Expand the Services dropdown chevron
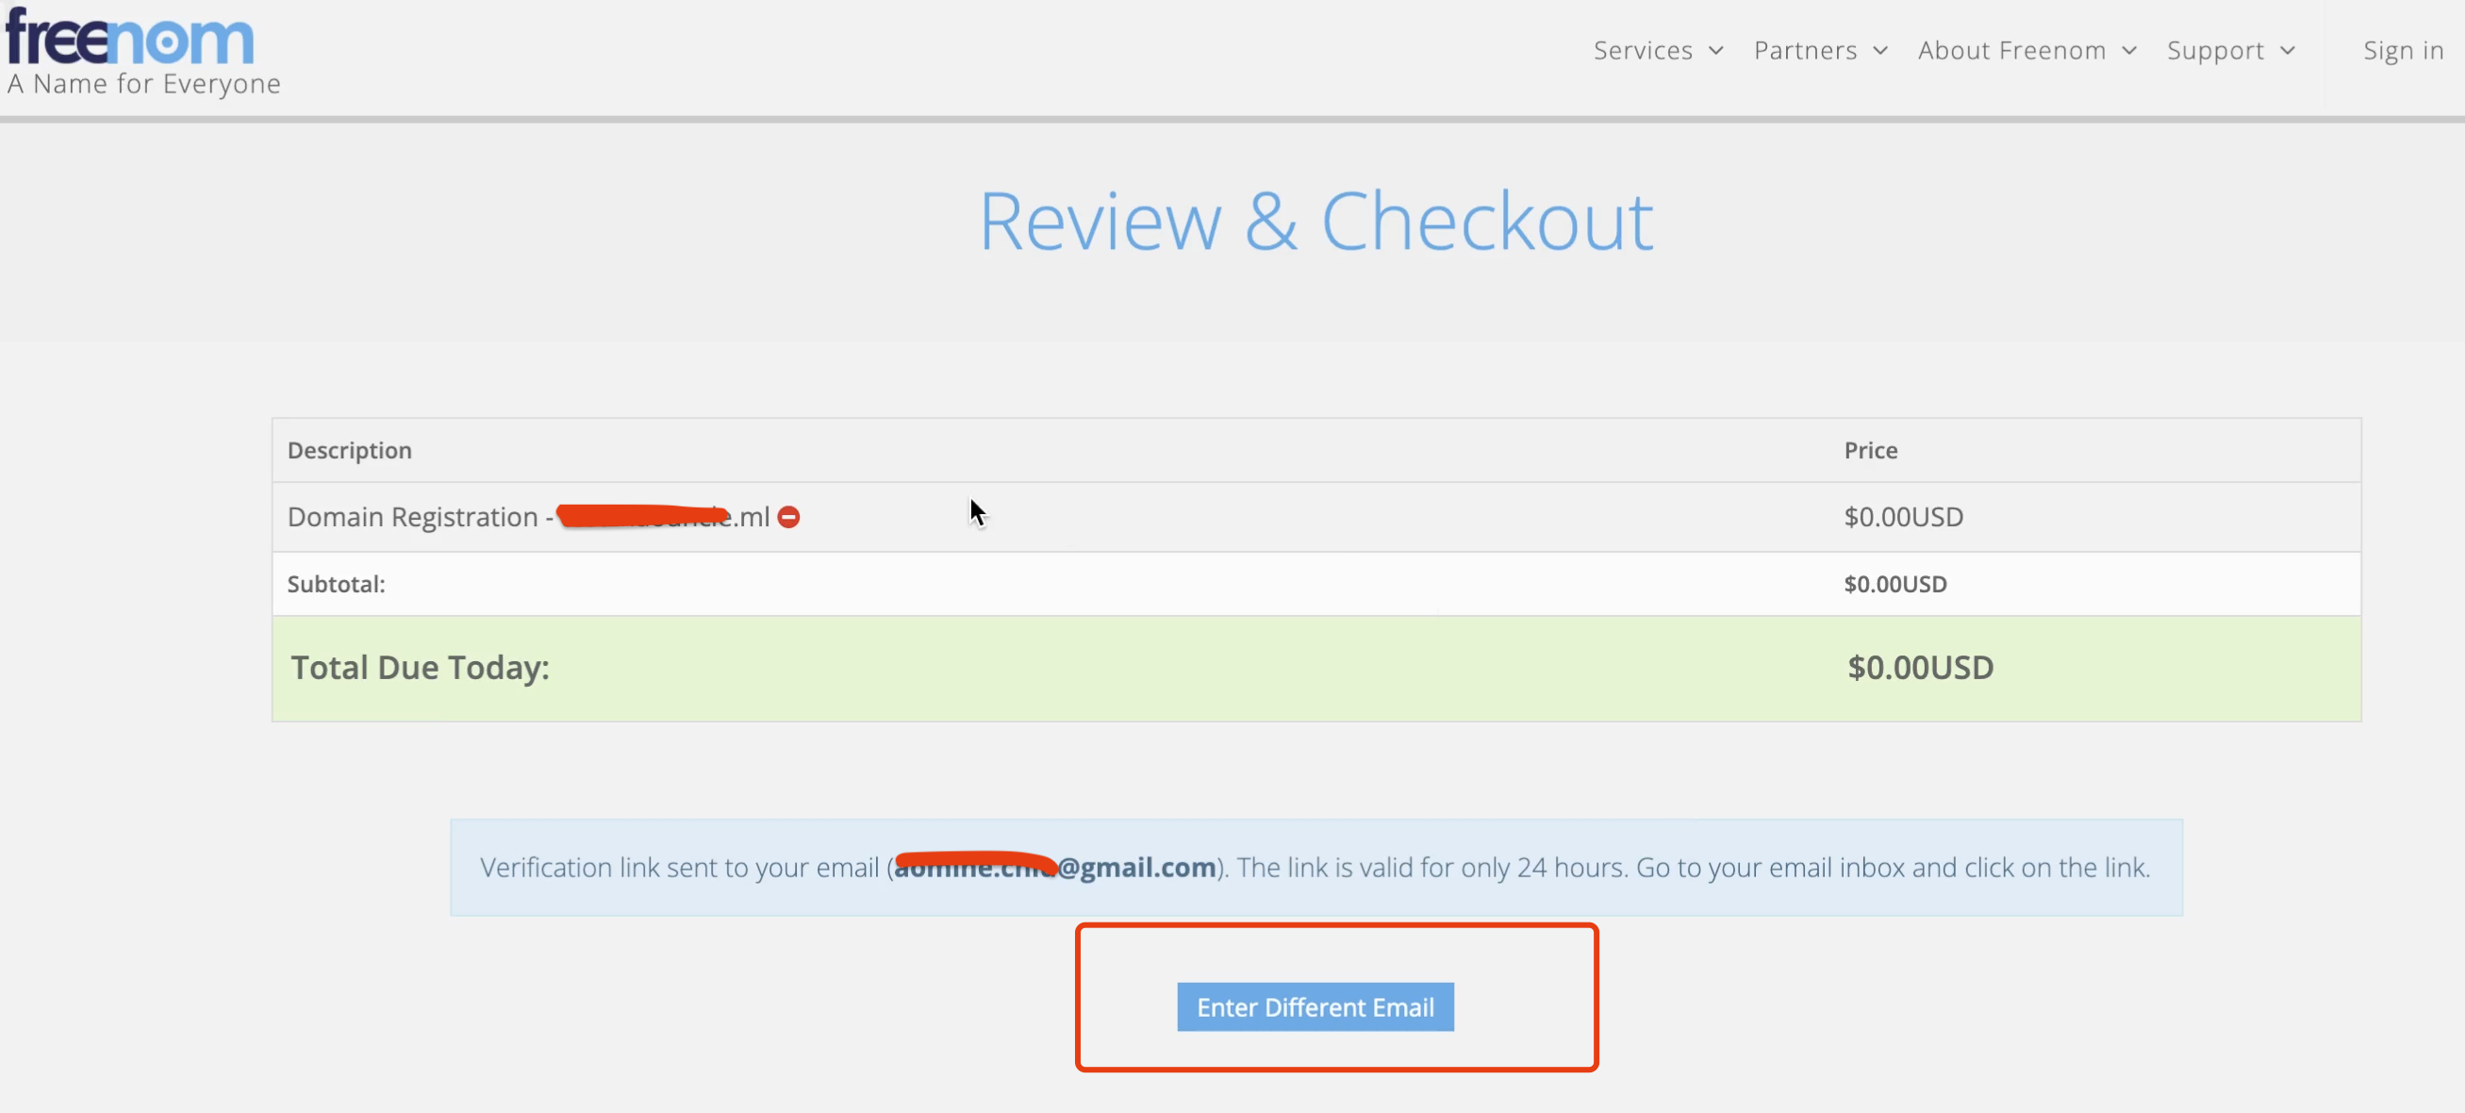This screenshot has height=1113, width=2465. (1715, 51)
